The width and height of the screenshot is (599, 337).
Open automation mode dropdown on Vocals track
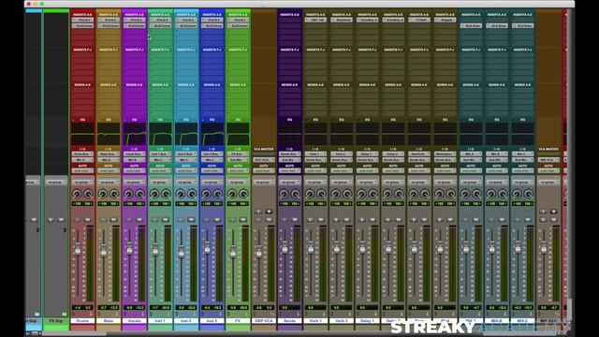[x=135, y=170]
